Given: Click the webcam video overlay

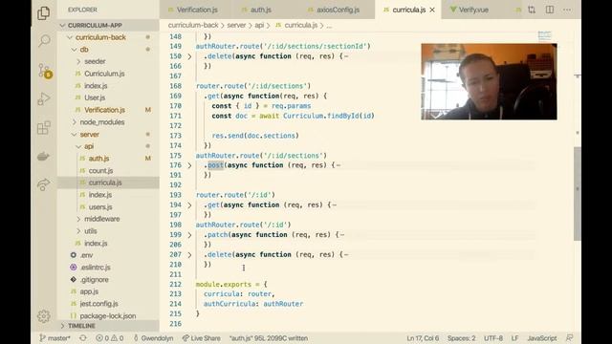Looking at the screenshot, I should pos(489,81).
